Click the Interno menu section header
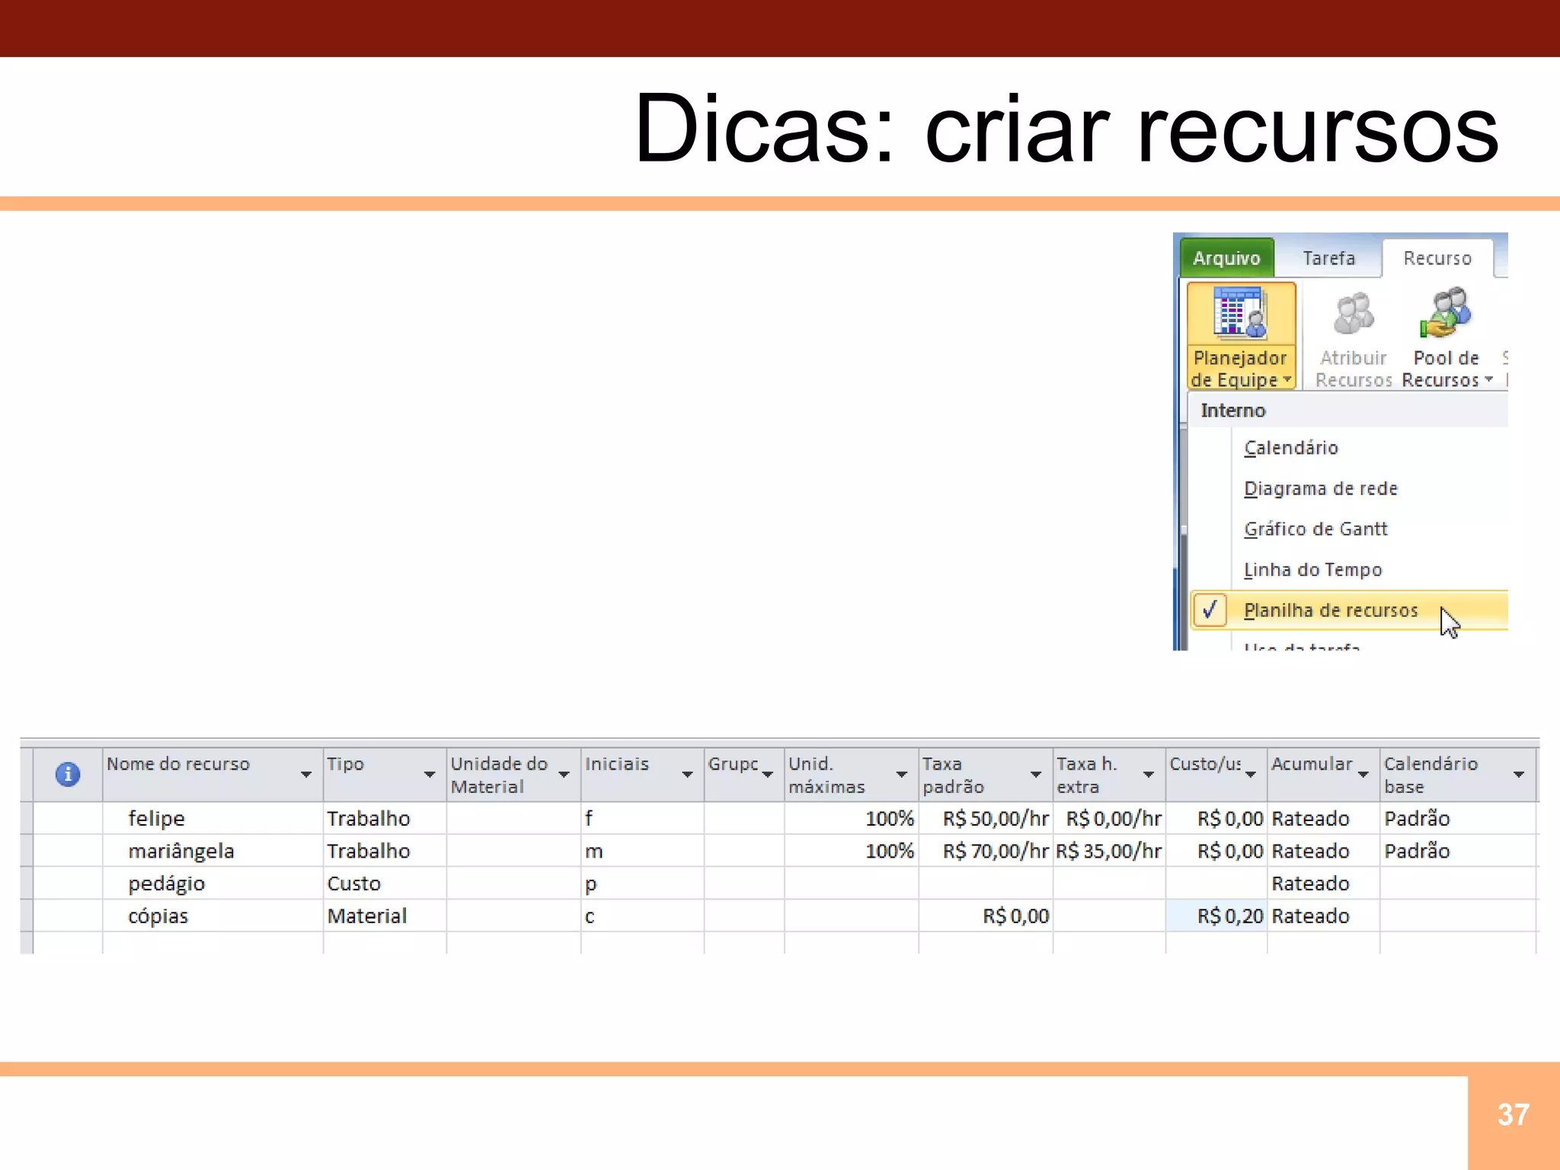Image resolution: width=1560 pixels, height=1170 pixels. [1348, 411]
